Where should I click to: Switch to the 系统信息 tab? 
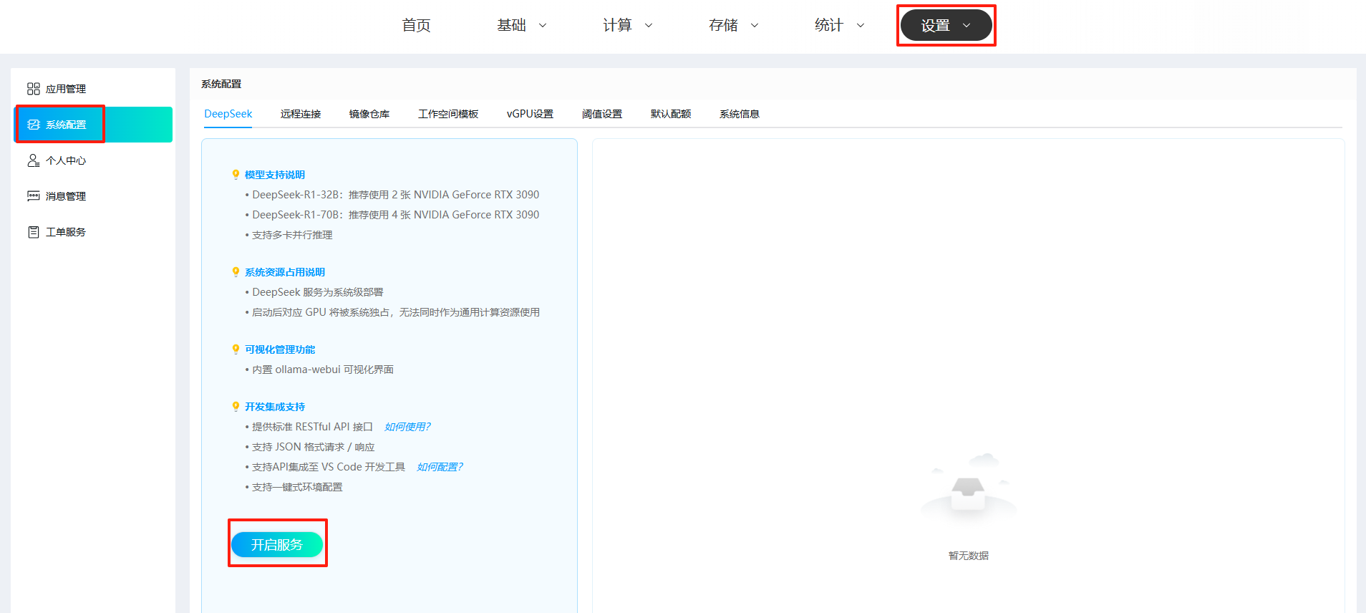740,114
